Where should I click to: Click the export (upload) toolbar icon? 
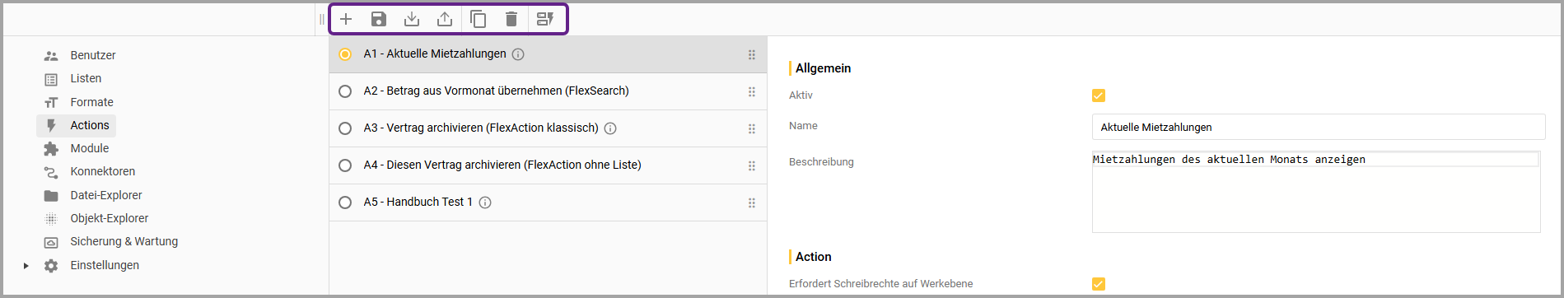445,19
